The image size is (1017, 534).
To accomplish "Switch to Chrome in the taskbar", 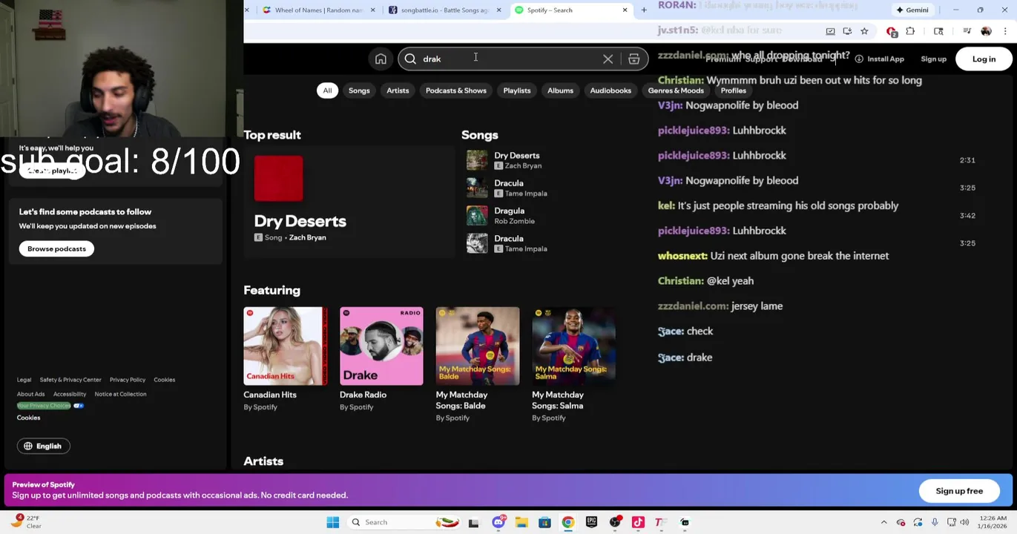I will 567,522.
